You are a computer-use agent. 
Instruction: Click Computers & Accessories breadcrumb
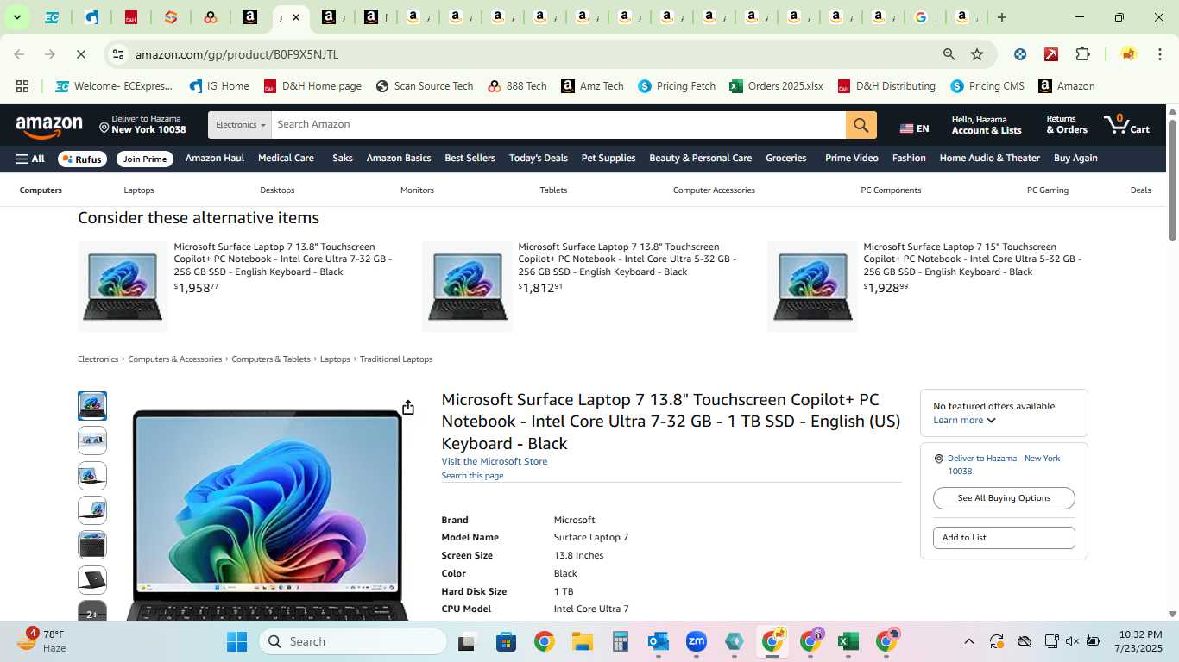click(x=175, y=359)
